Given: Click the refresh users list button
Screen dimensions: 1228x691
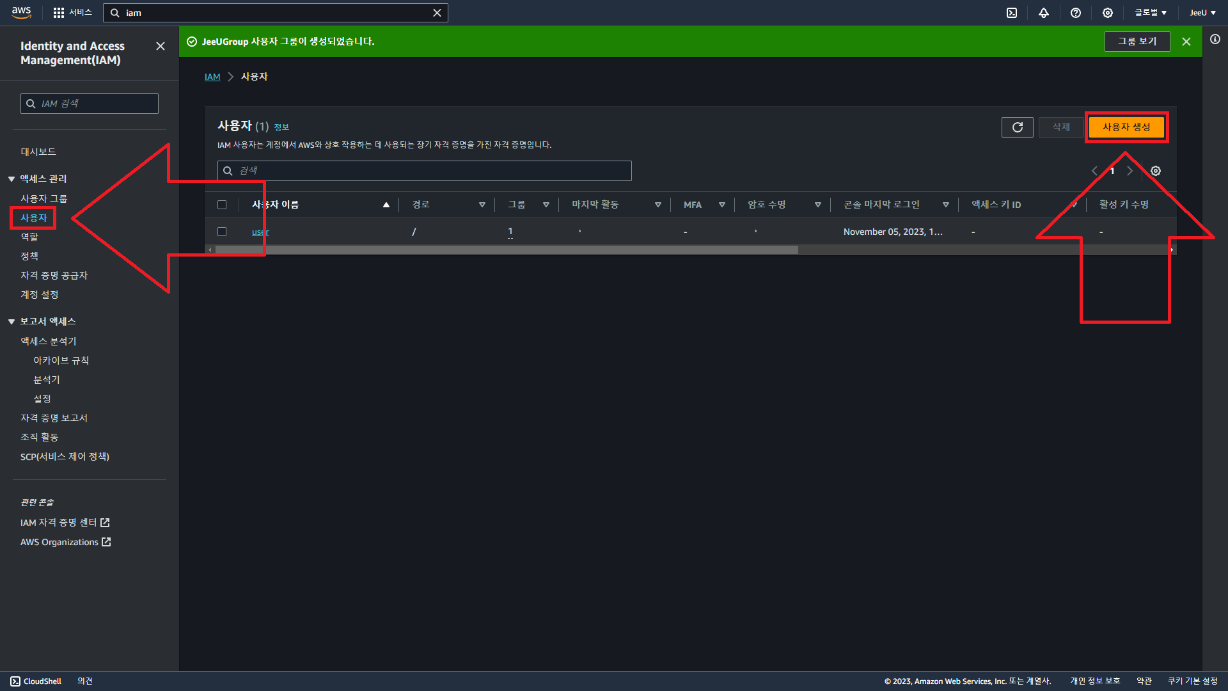Looking at the screenshot, I should click(x=1017, y=127).
